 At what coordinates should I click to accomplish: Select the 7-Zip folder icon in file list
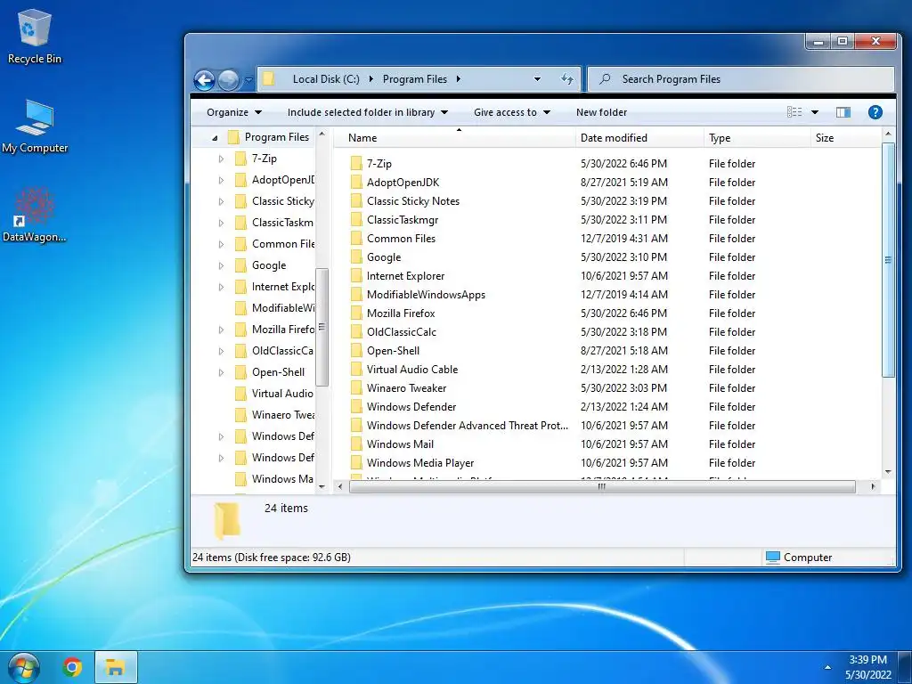point(356,164)
